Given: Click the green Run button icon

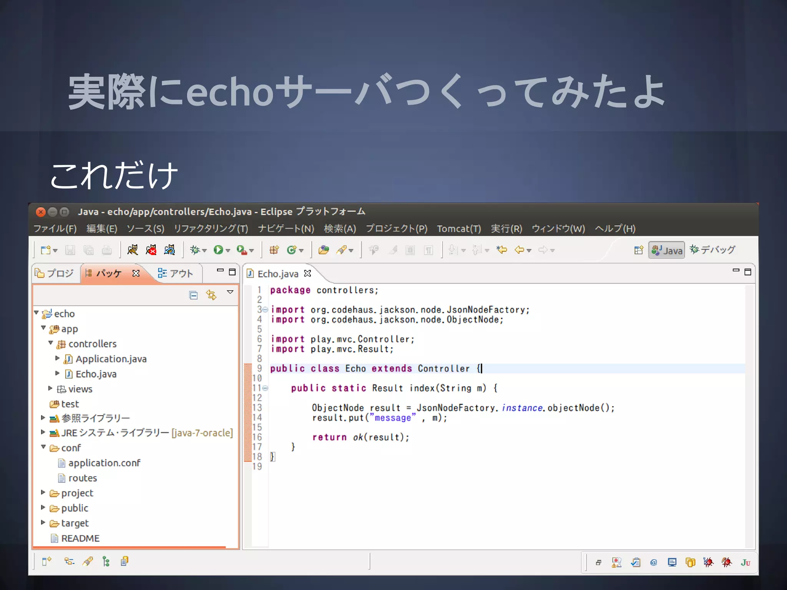Looking at the screenshot, I should click(x=218, y=250).
